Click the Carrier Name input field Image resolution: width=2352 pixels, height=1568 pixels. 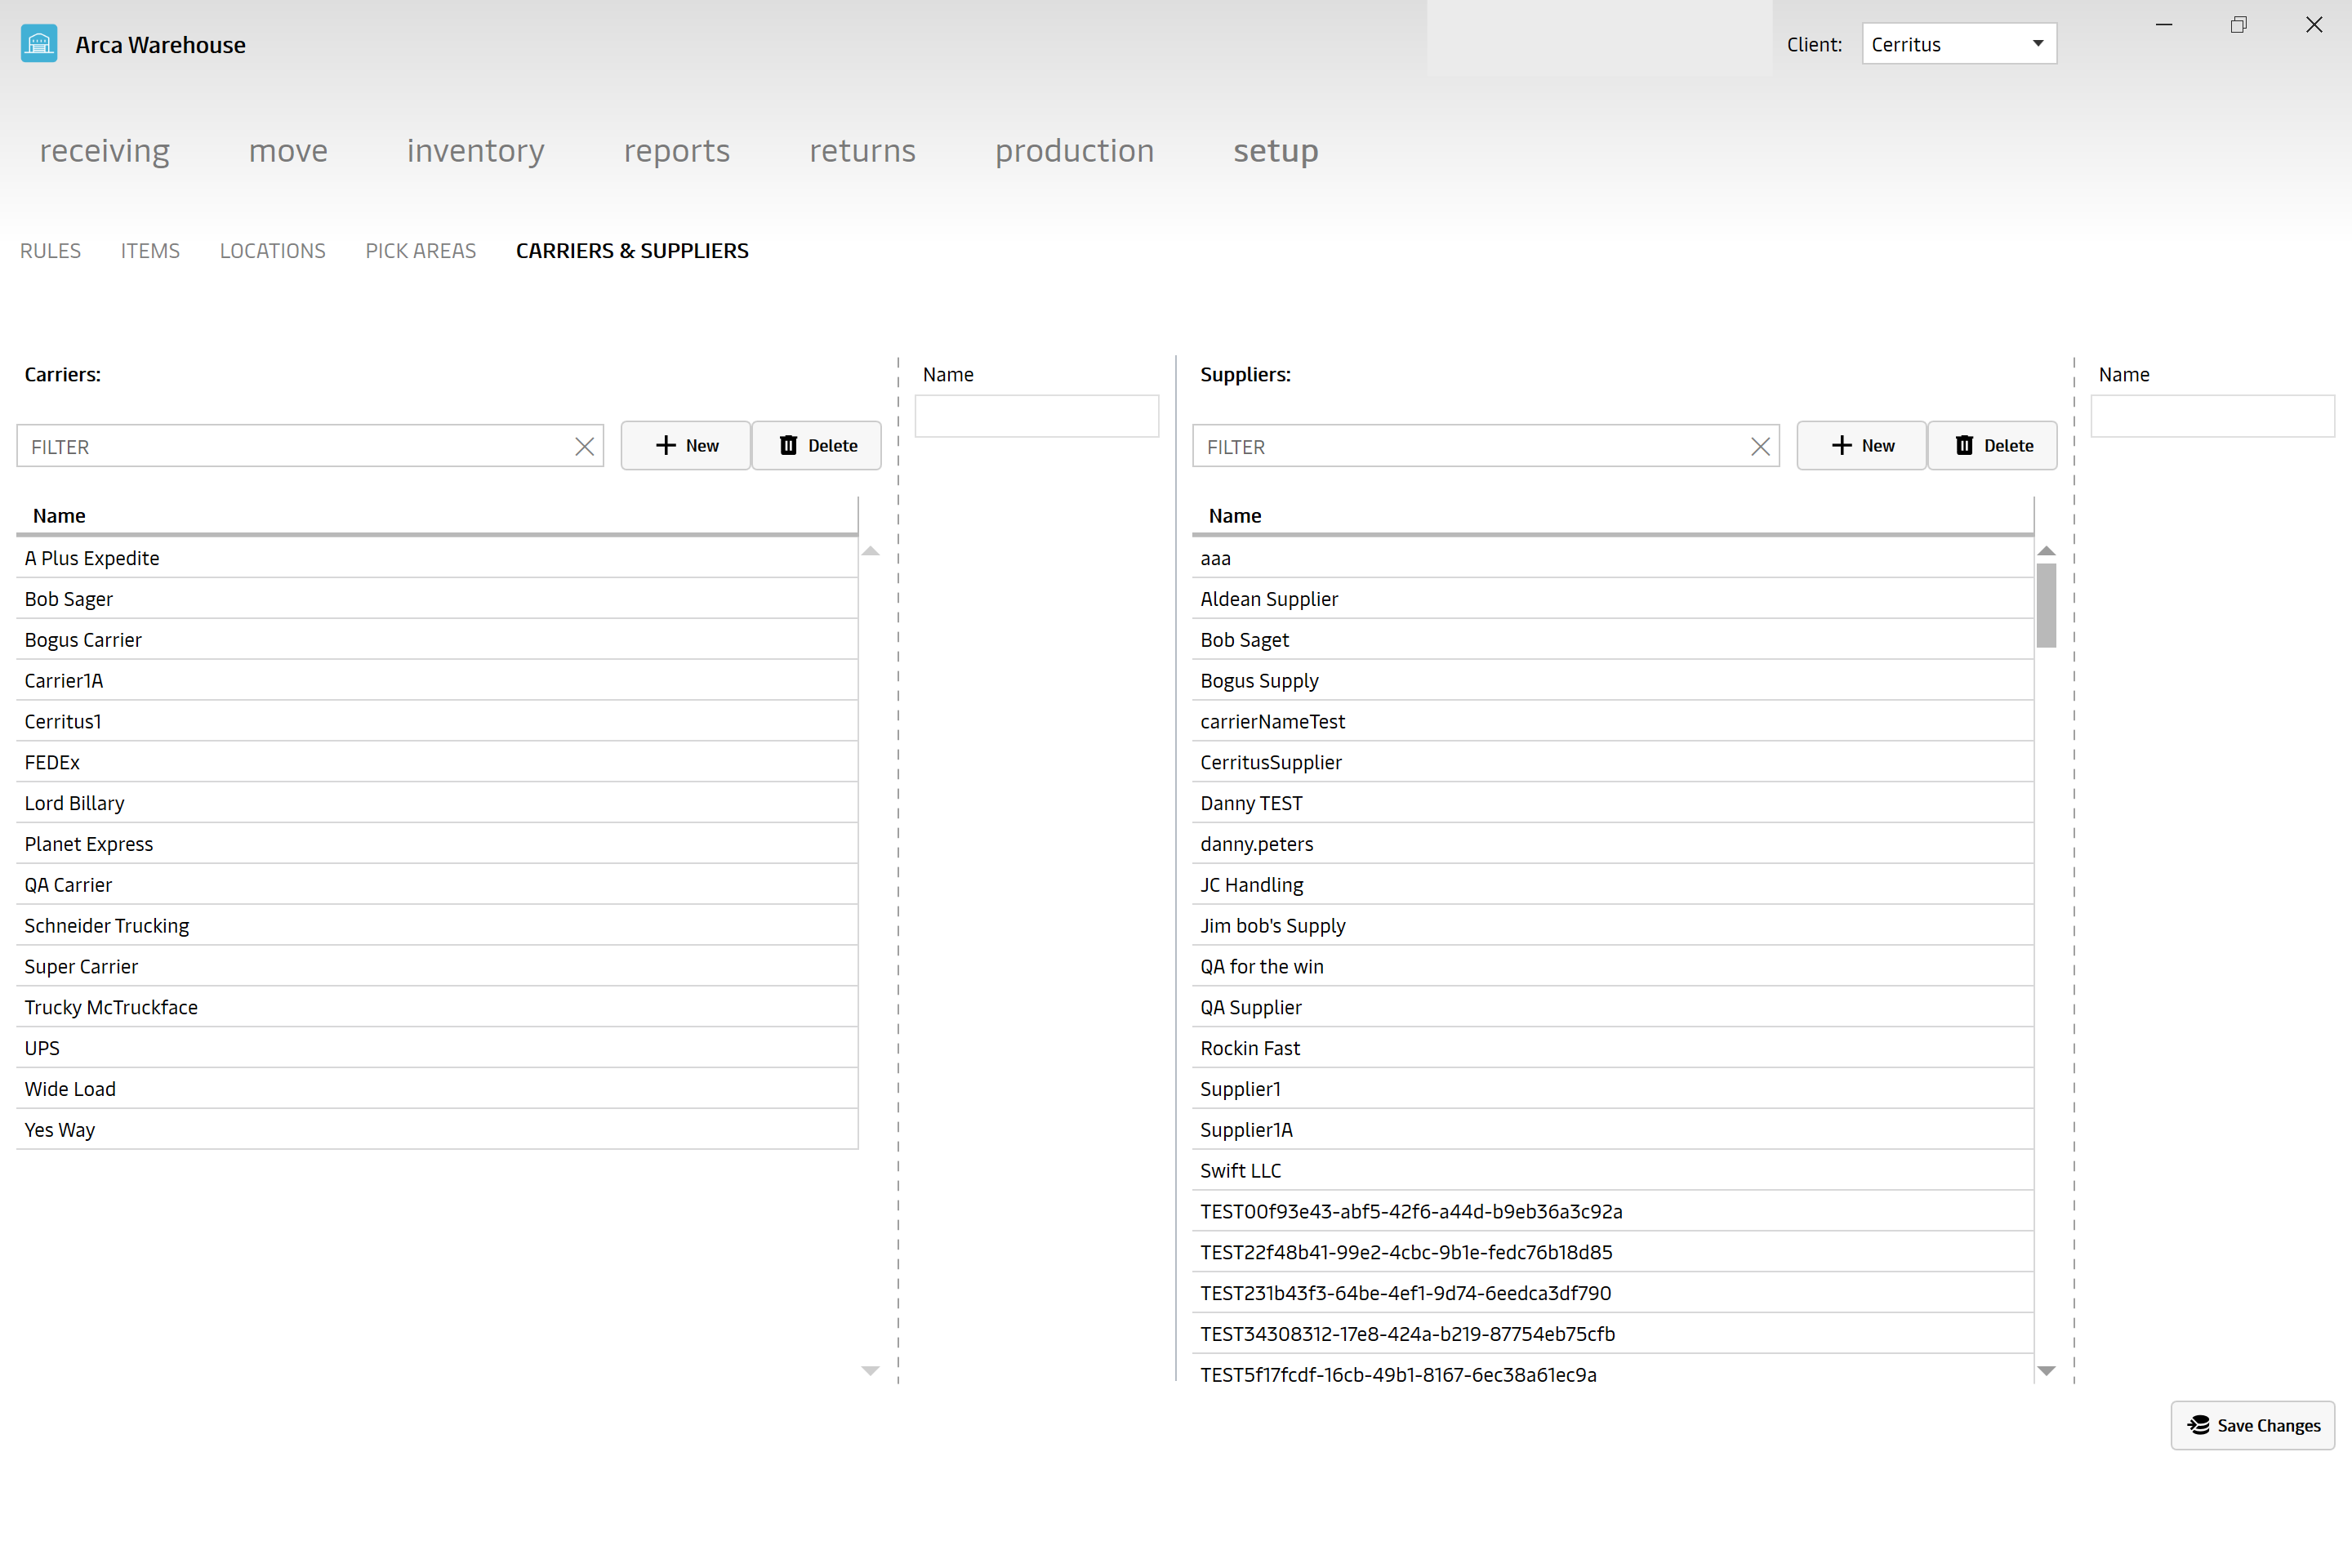pyautogui.click(x=1036, y=416)
